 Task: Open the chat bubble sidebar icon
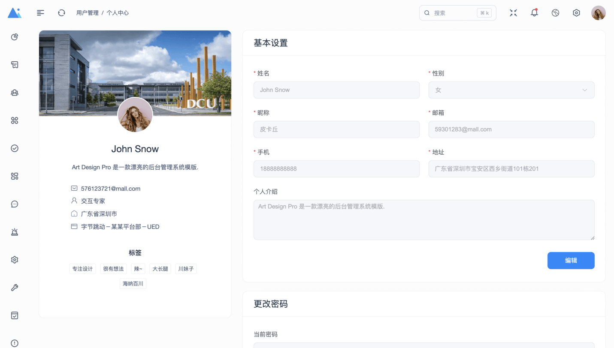point(15,204)
